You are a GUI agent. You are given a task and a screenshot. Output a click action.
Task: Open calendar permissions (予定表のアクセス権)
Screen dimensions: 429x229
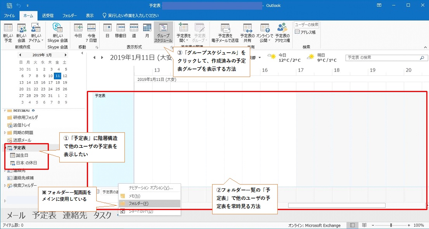282,33
